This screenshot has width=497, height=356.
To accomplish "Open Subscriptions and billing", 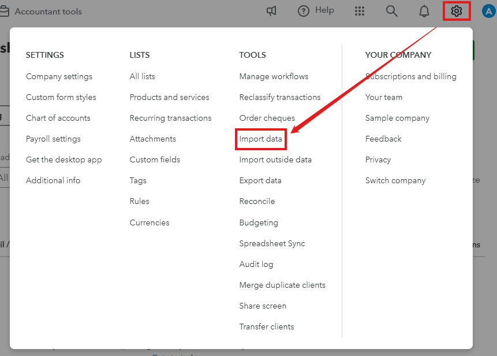I will tap(410, 76).
